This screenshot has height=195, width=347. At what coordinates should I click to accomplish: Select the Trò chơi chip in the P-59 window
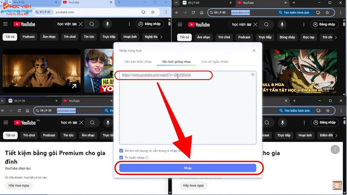click(x=29, y=135)
